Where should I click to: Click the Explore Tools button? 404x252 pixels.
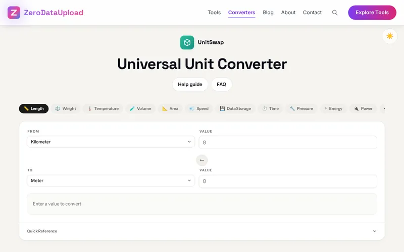pyautogui.click(x=372, y=12)
